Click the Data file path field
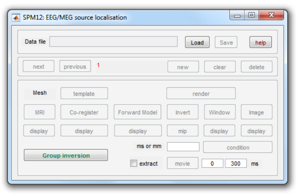Screen dimensions: 299x195 [x=113, y=42]
